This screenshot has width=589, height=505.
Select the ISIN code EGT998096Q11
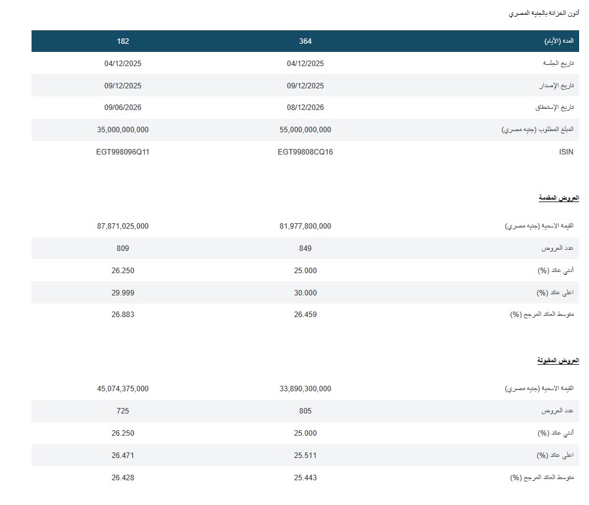123,152
